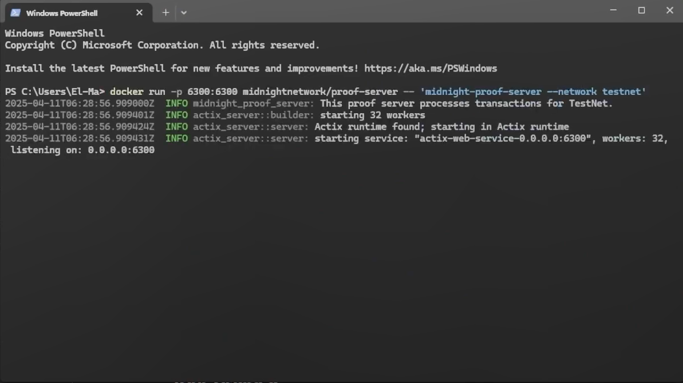Open a new tab with the plus icon
This screenshot has width=683, height=383.
165,12
